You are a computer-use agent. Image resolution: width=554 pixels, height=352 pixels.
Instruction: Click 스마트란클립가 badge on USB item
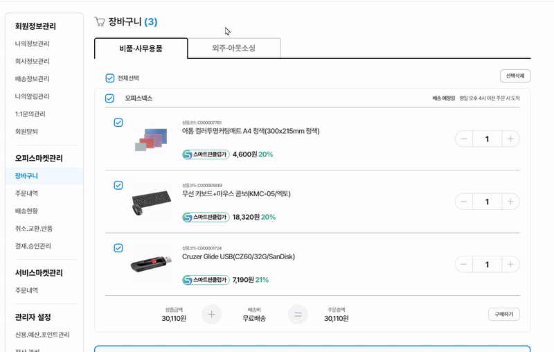tap(206, 280)
